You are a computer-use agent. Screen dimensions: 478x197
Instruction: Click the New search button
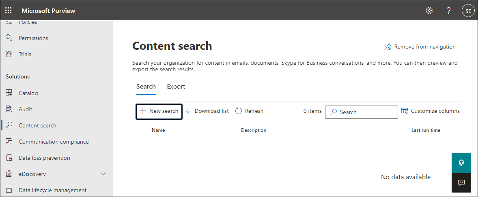click(159, 111)
